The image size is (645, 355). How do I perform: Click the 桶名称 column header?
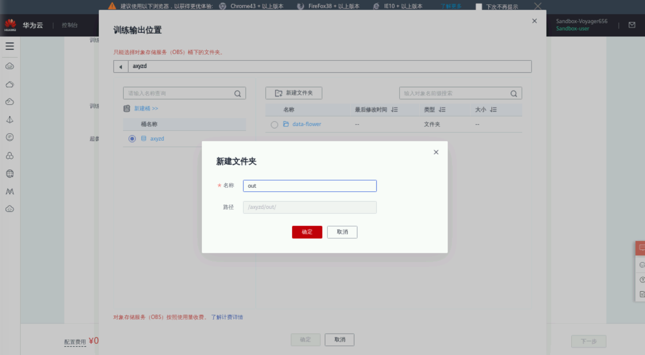(149, 124)
